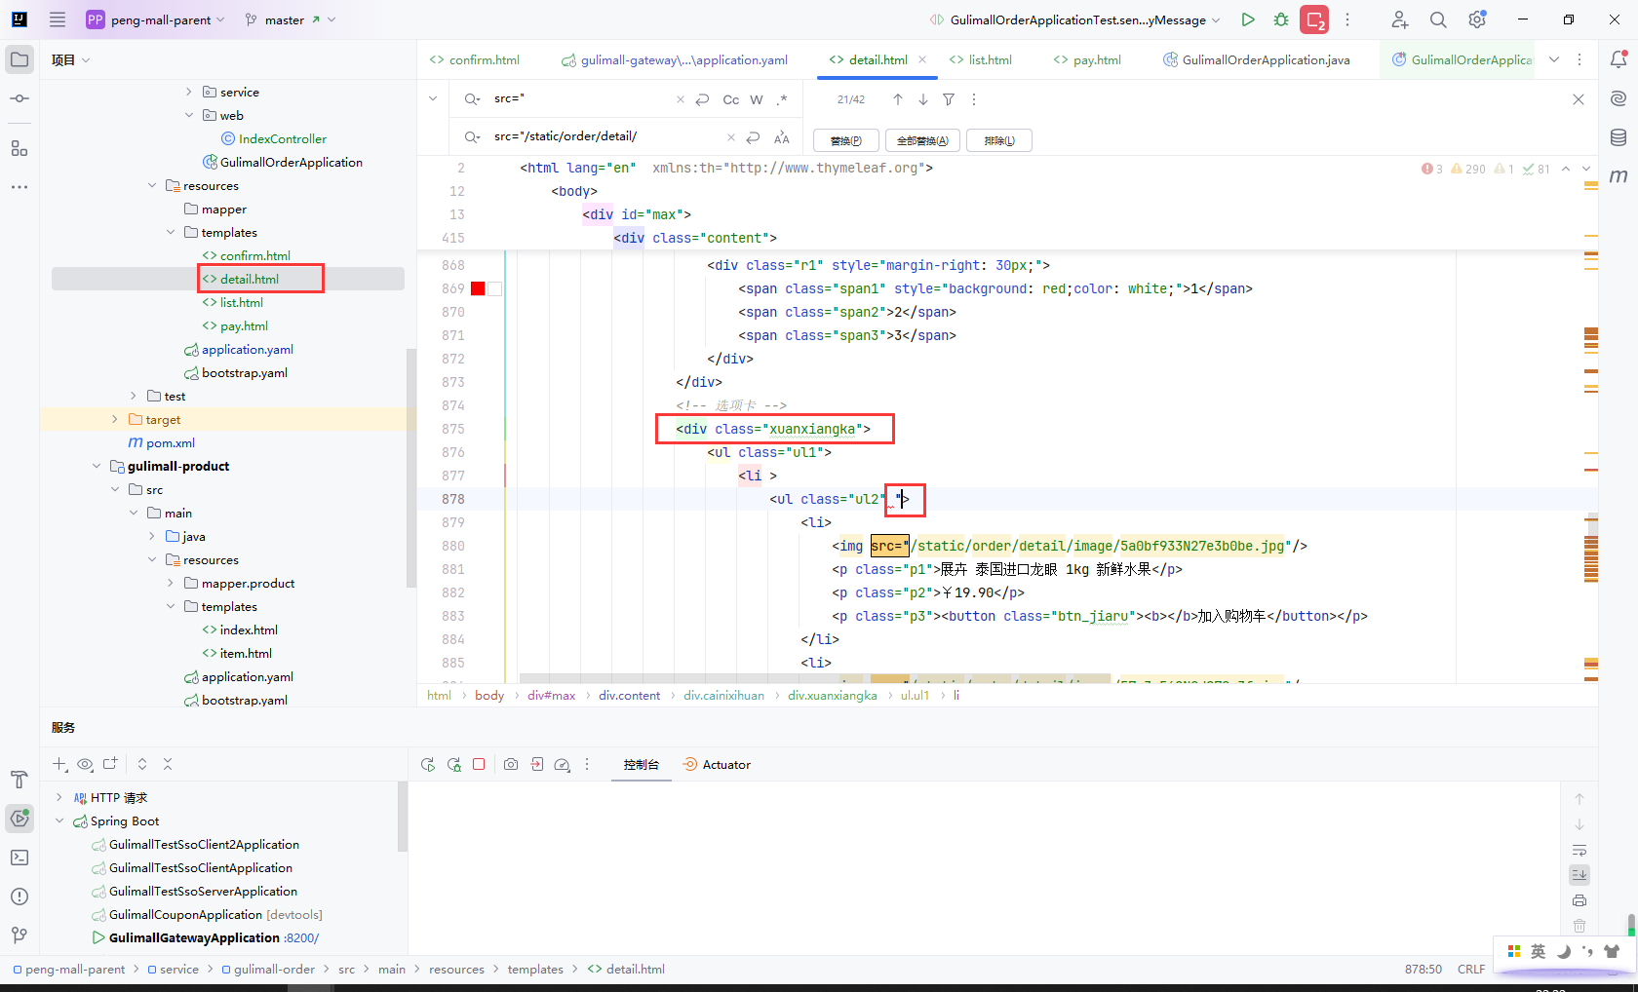Open the Commit tool window
The width and height of the screenshot is (1638, 992).
19,98
